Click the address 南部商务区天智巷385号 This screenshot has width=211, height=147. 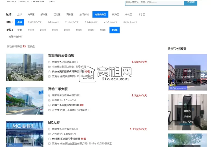coord(65,129)
